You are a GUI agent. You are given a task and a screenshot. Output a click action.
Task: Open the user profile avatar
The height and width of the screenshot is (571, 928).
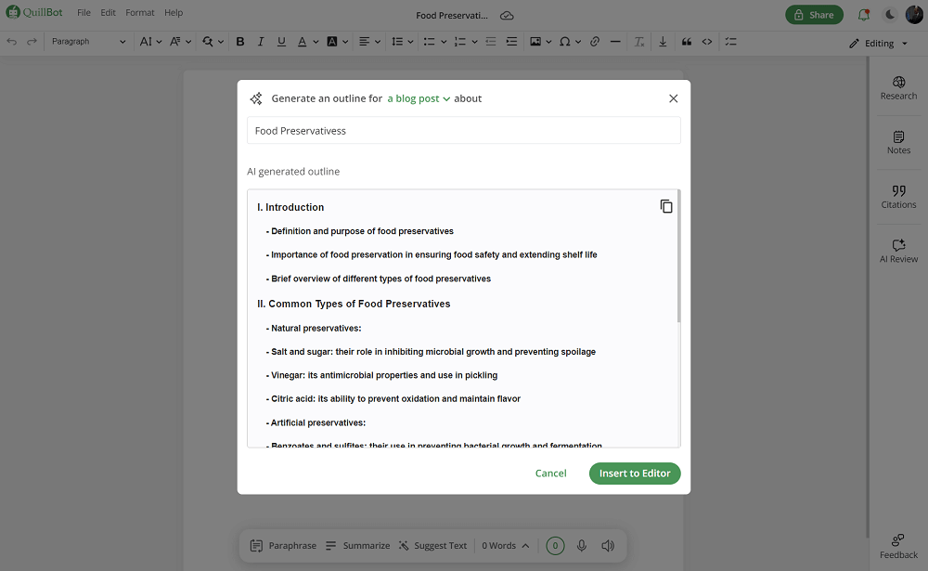point(914,15)
